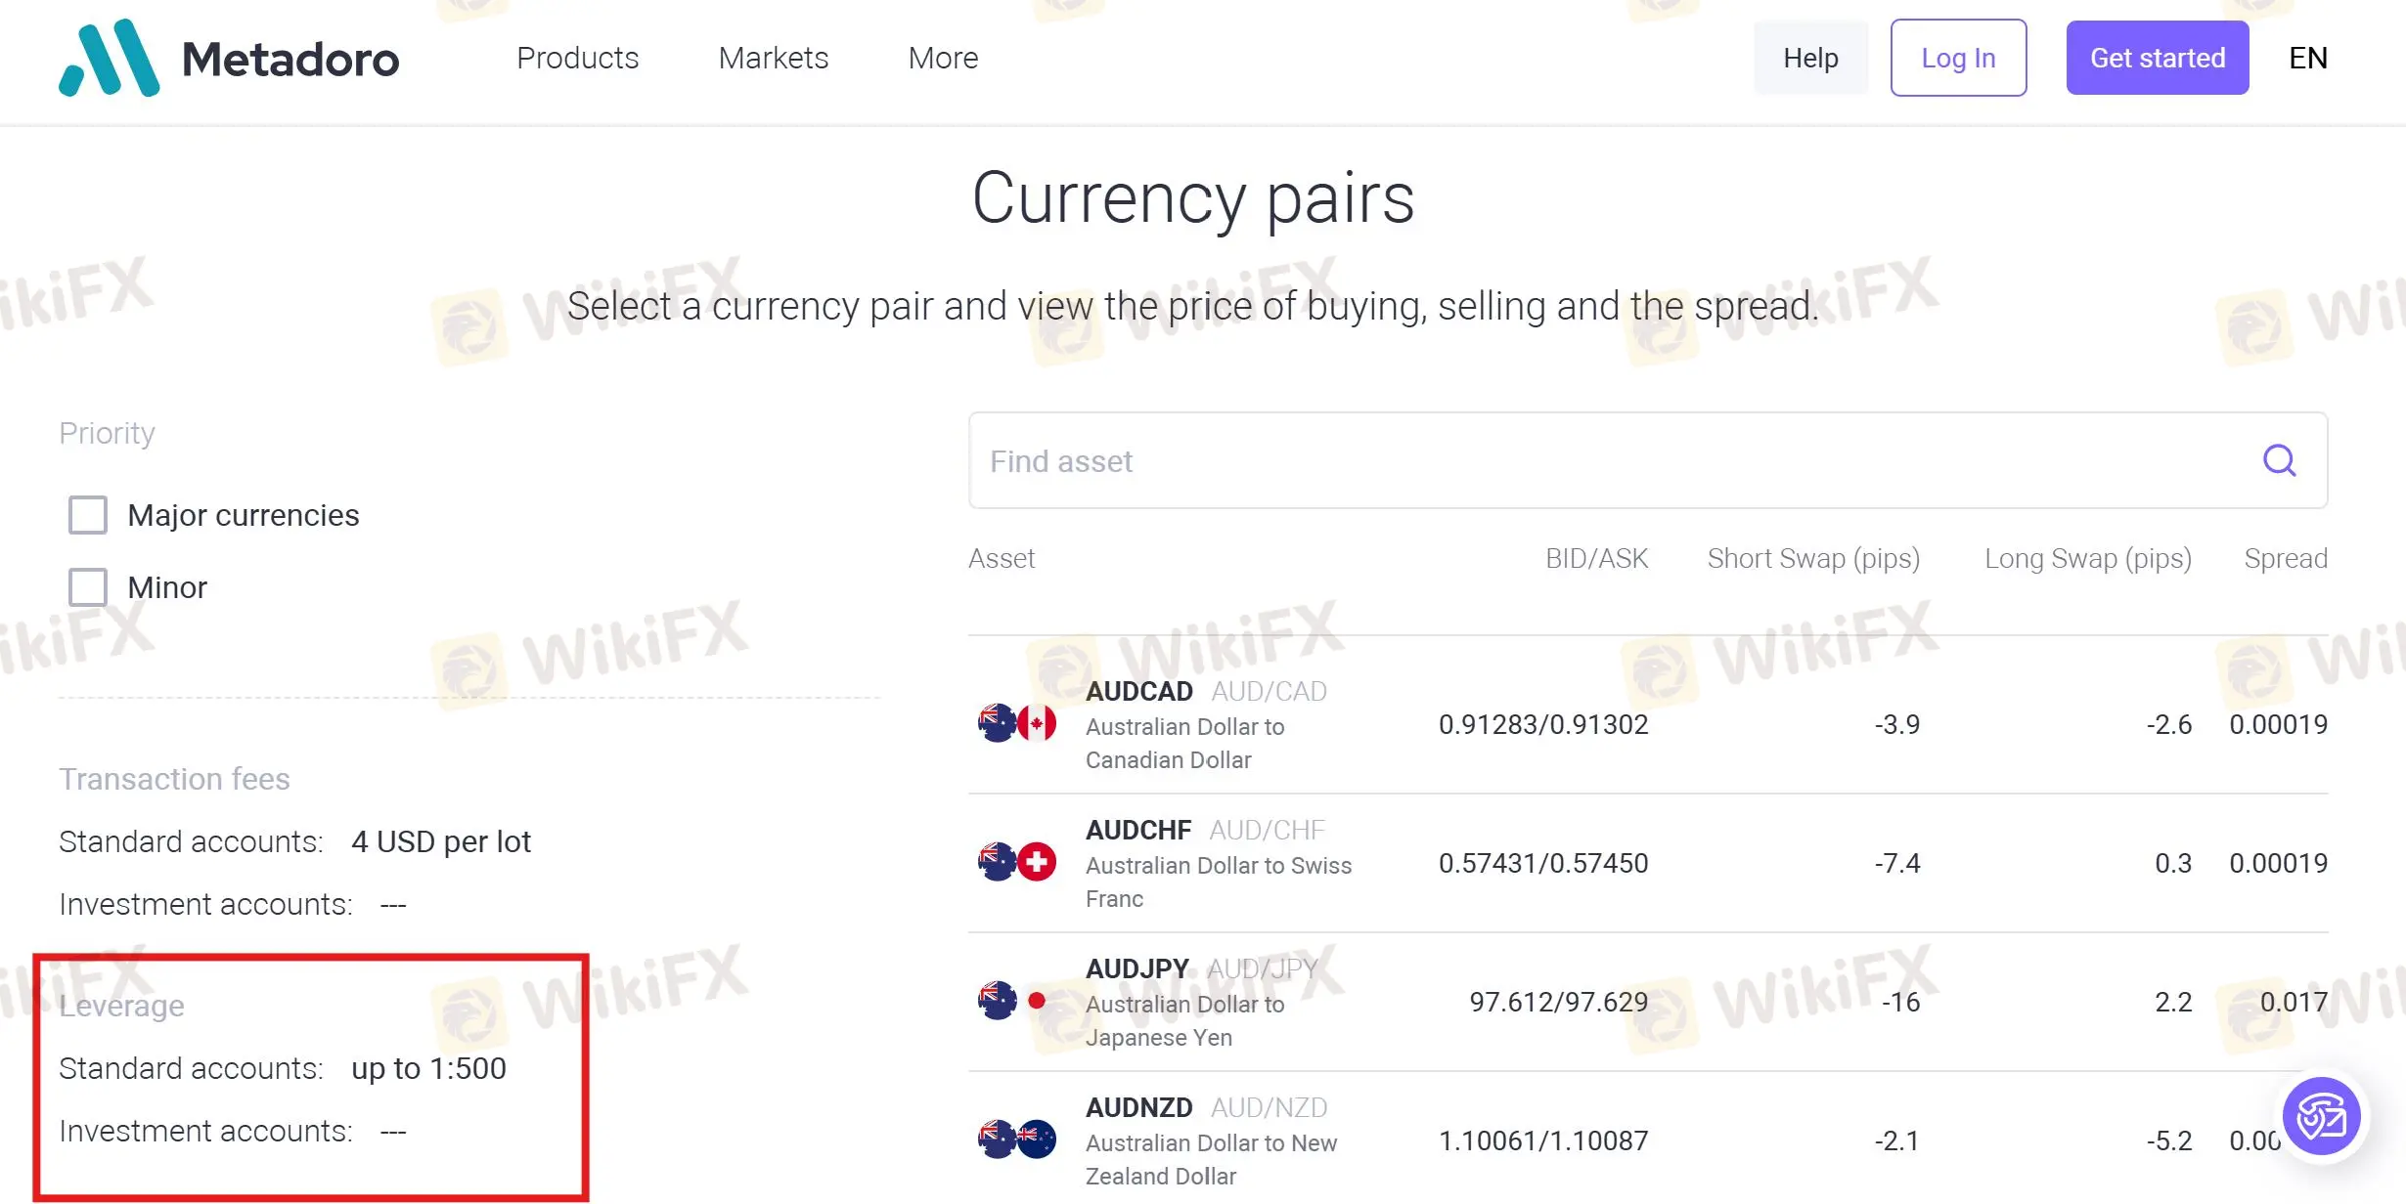2406x1204 pixels.
Task: Click the AUDNZD flag pair icon
Action: click(x=1017, y=1139)
